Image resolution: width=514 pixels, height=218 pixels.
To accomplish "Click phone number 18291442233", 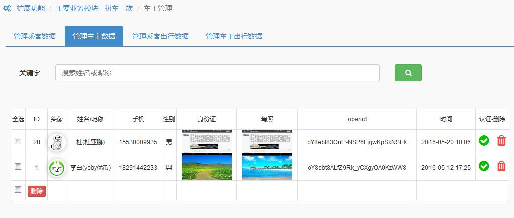I will click(x=138, y=168).
